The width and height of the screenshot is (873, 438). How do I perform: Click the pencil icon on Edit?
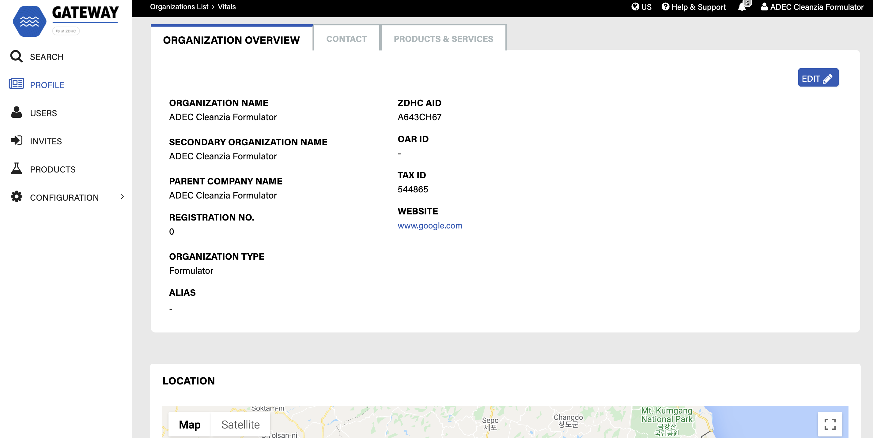tap(828, 79)
